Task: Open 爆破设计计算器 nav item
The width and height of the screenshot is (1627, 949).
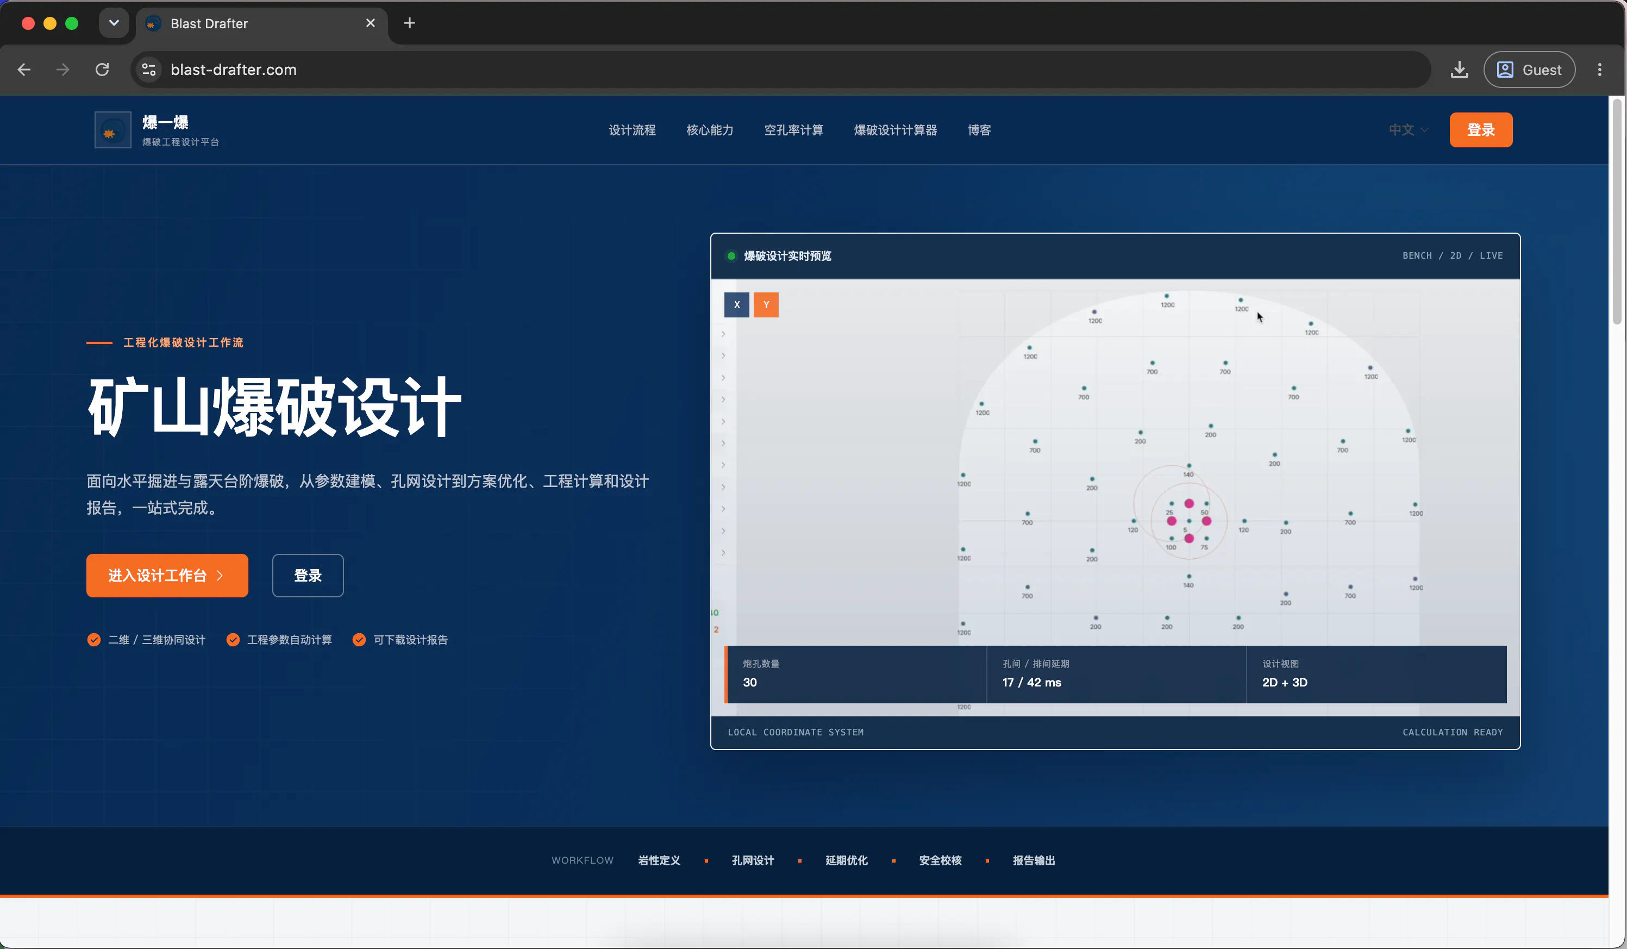Action: 896,130
